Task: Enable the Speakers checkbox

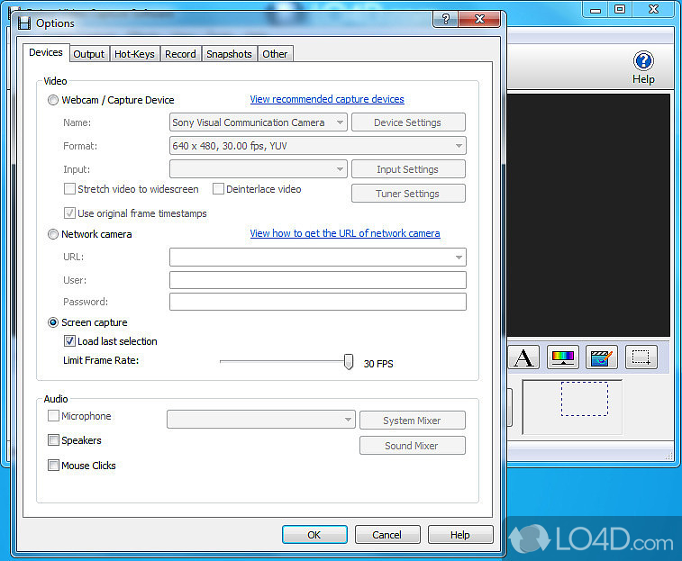Action: click(53, 440)
